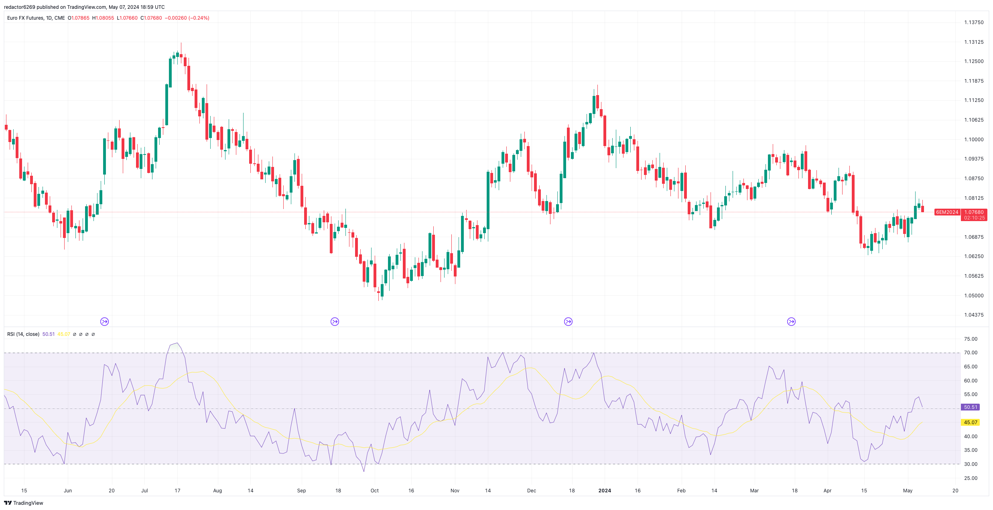
Task: Click the red close value C1.07680
Action: point(151,18)
